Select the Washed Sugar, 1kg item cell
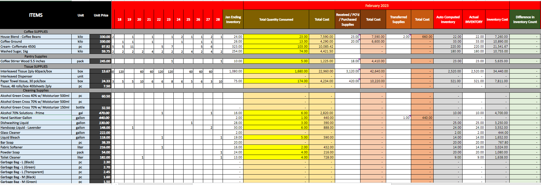Screen dimensions: 541x185 pyautogui.click(x=36, y=51)
